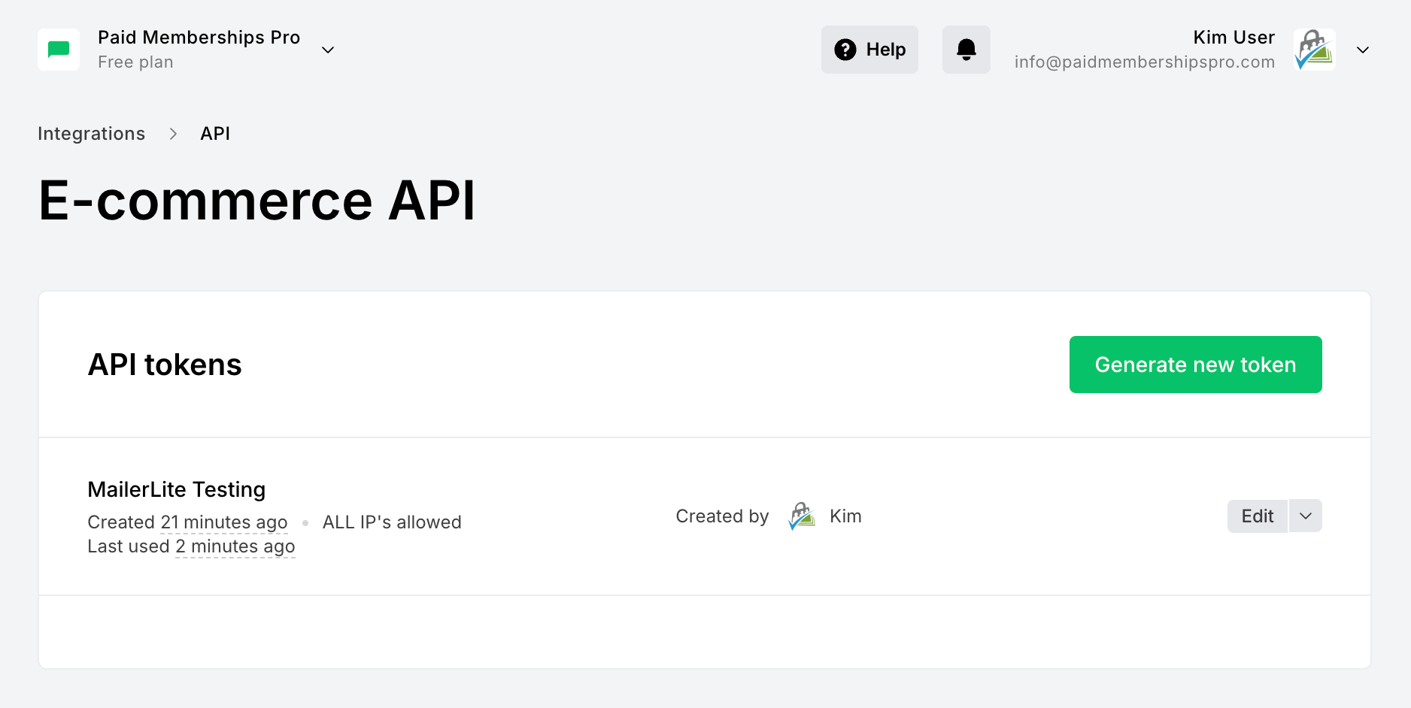1411x708 pixels.
Task: Click the ALL IP's allowed text
Action: point(392,522)
